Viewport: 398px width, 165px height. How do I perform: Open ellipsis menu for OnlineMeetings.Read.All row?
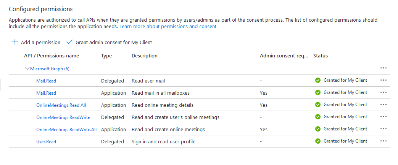383,105
